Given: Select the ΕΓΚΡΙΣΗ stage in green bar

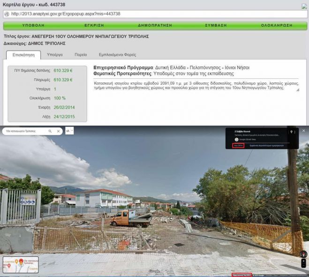Looking at the screenshot, I should click(94, 25).
